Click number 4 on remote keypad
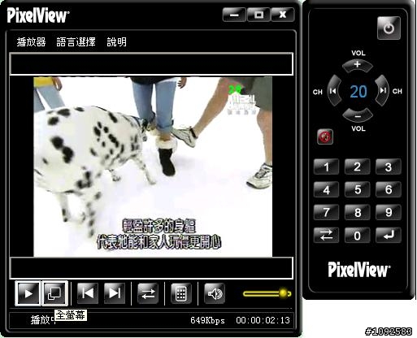The height and width of the screenshot is (338, 417). [326, 189]
